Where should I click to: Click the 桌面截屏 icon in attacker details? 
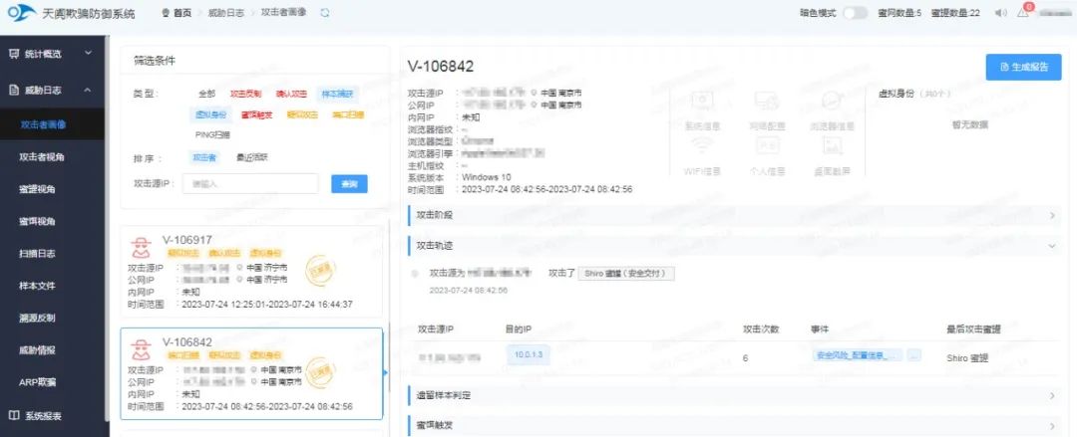[831, 147]
